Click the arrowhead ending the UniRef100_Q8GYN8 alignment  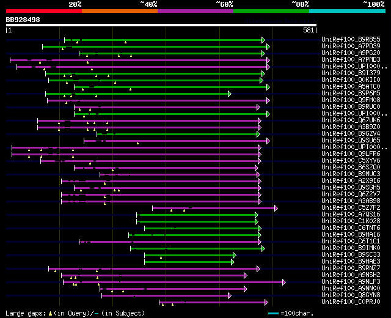coord(230,296)
